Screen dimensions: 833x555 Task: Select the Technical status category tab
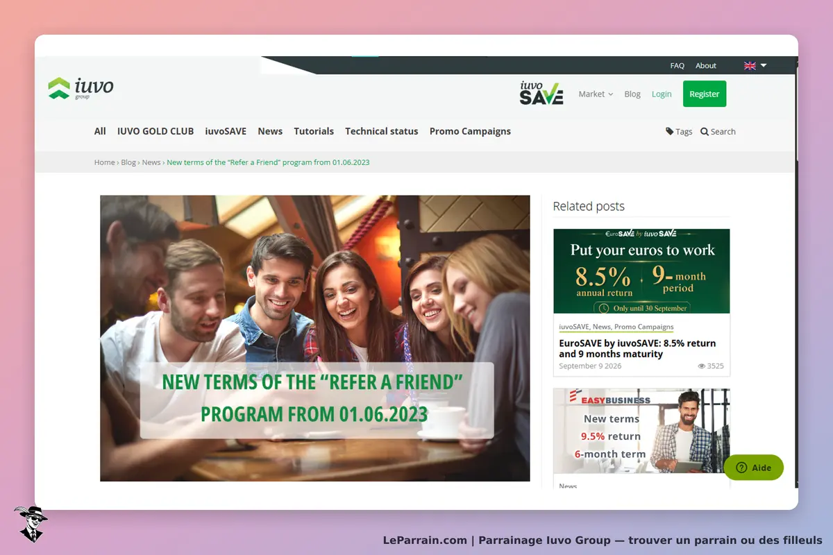[x=382, y=131]
